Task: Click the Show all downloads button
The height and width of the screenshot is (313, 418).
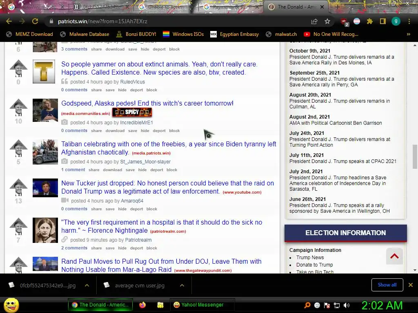Action: coord(387,285)
